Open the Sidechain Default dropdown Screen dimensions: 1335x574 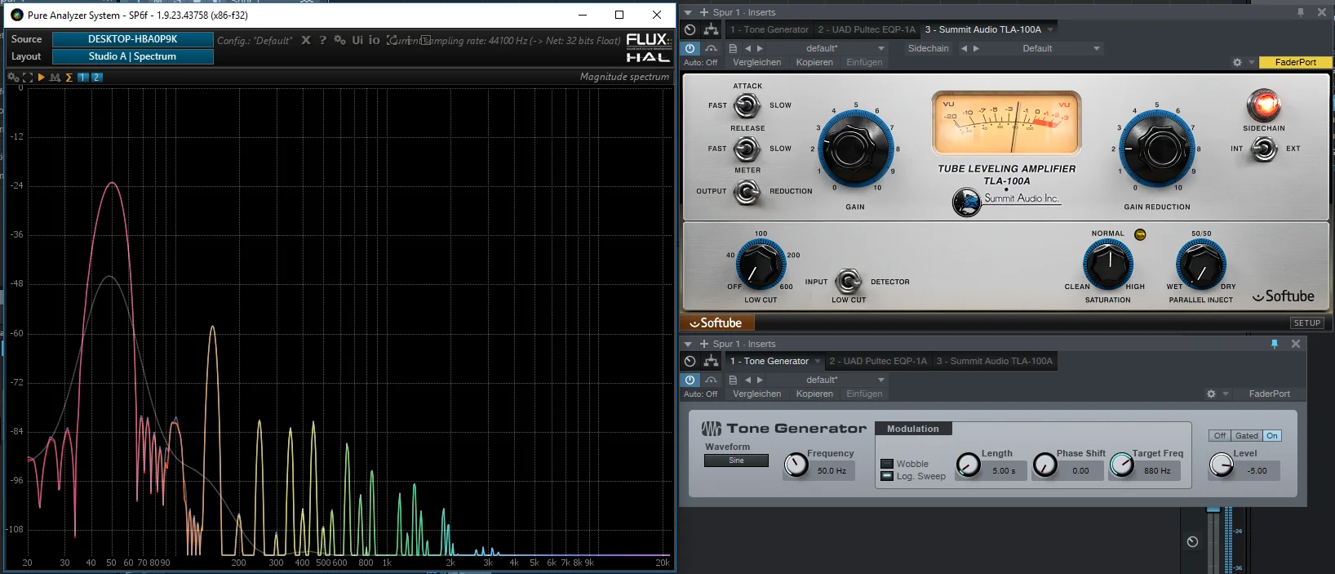[1043, 48]
